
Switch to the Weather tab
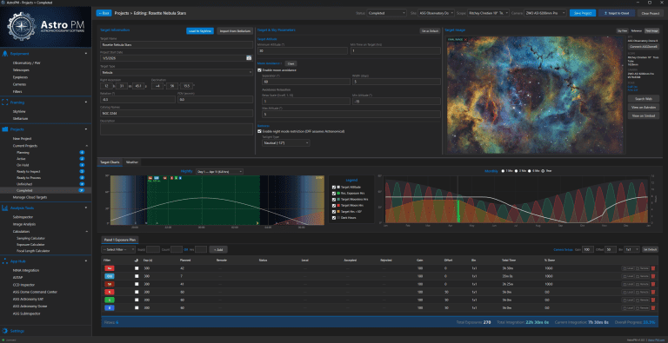coord(132,162)
